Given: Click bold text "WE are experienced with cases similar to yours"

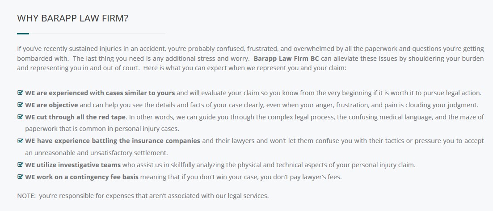Looking at the screenshot, I should [100, 93].
